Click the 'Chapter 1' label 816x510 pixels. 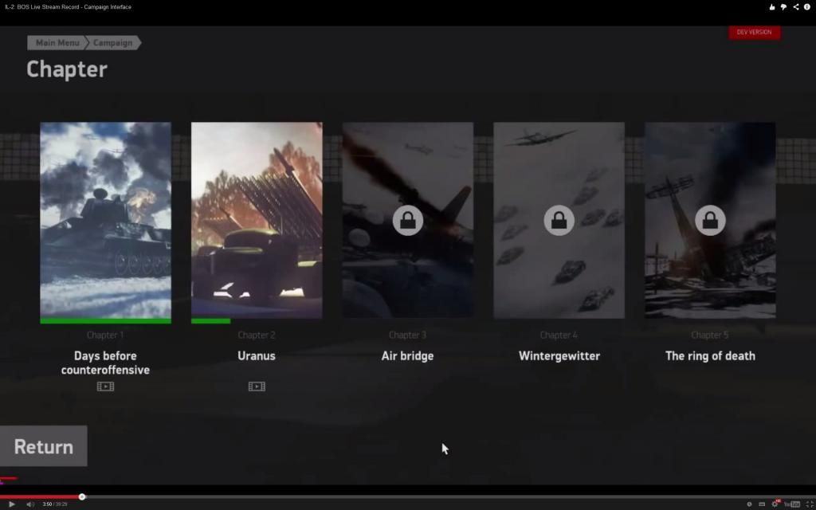pos(105,335)
